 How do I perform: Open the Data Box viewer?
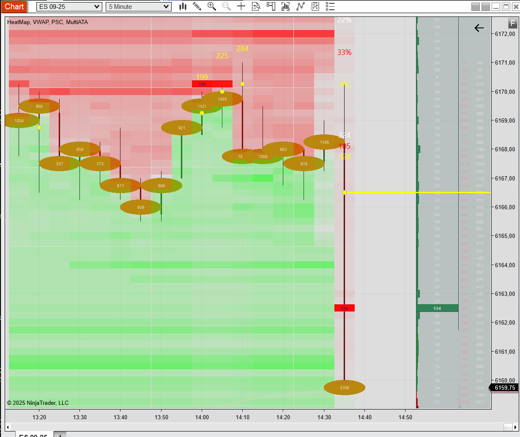[x=256, y=6]
